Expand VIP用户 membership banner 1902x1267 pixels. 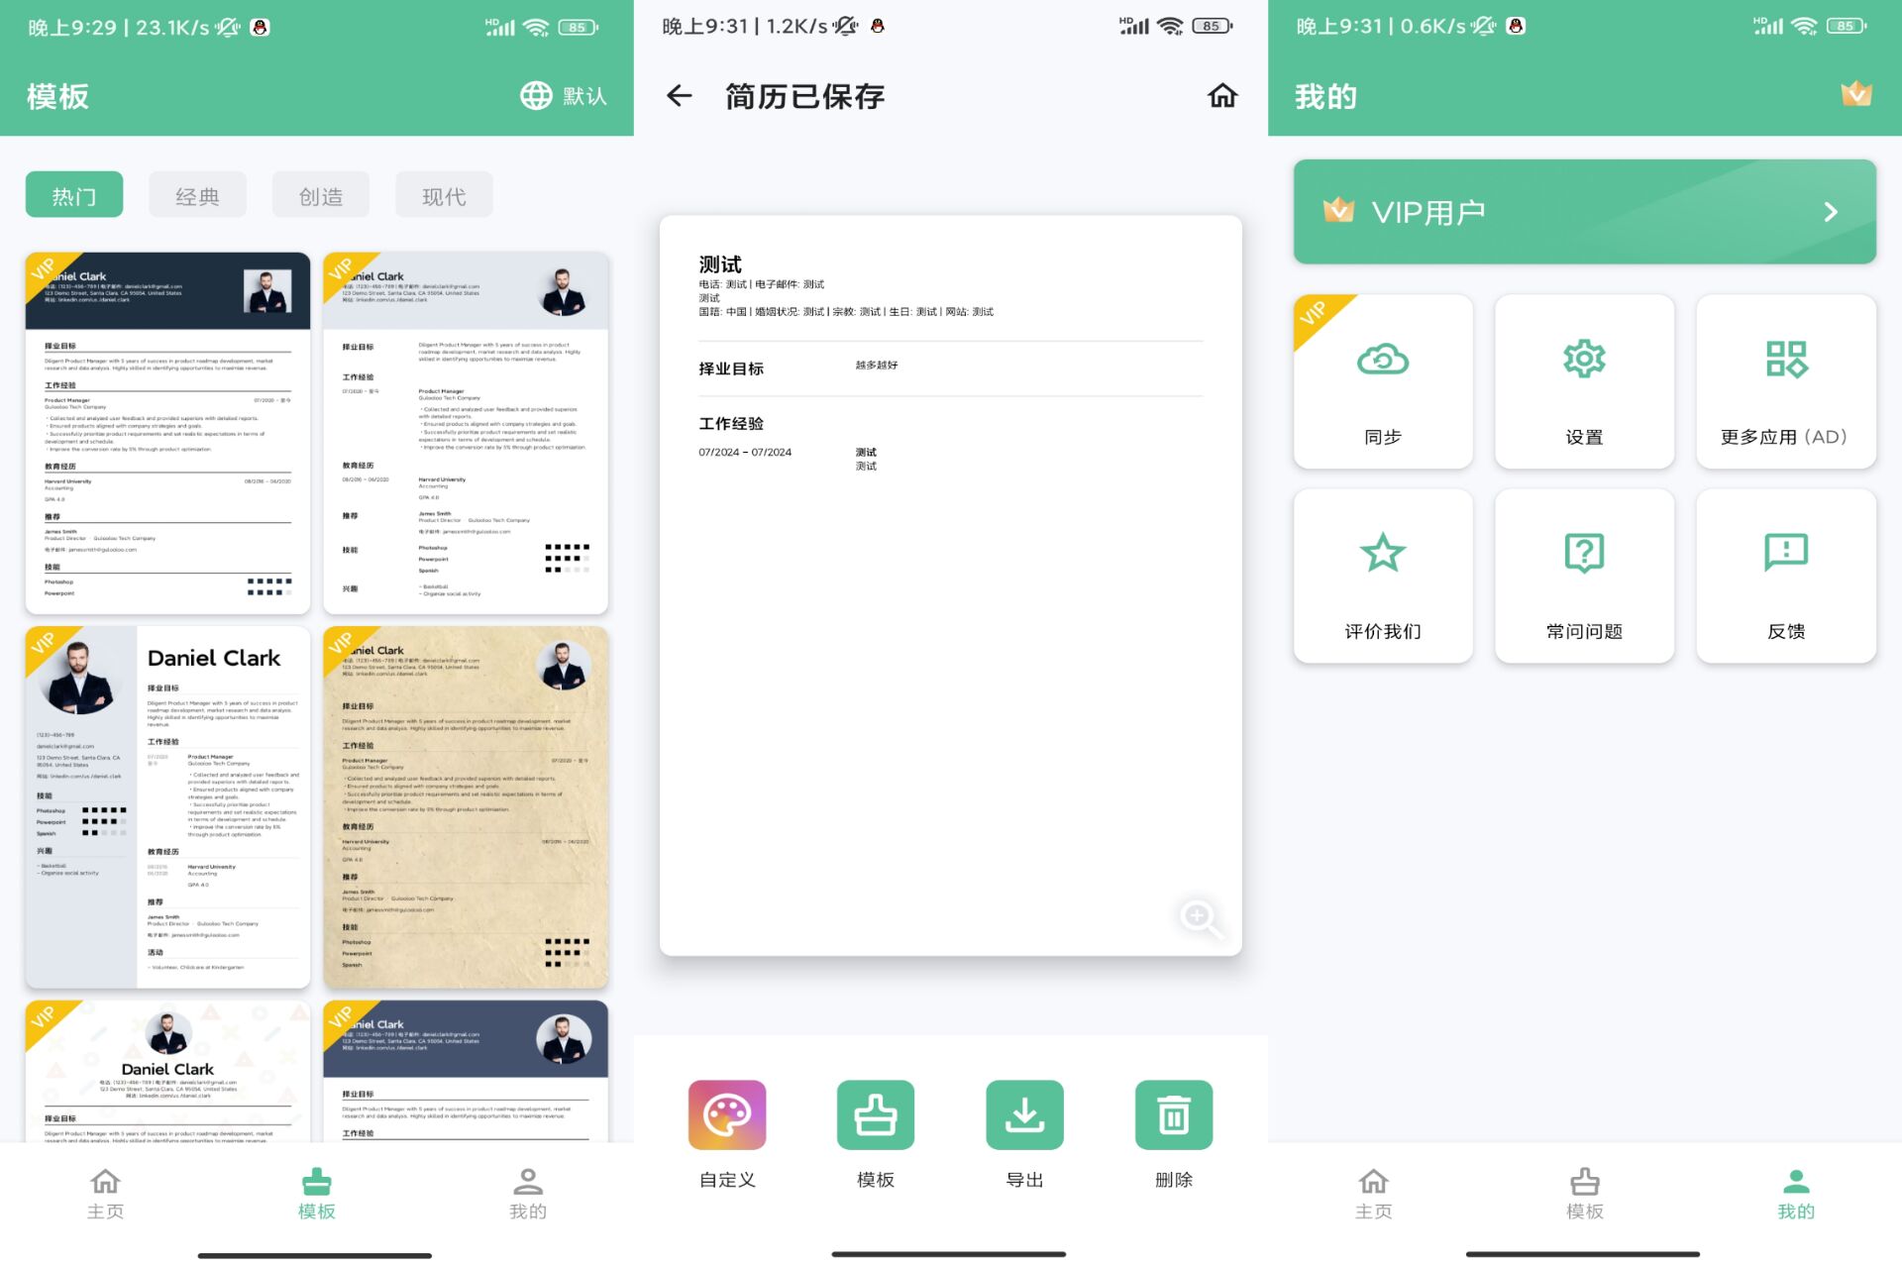1582,211
